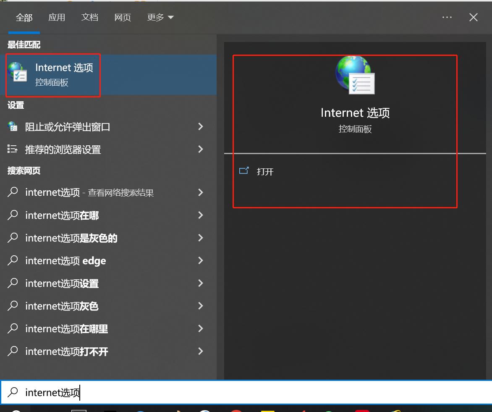Click 打开 to launch Internet 选项

coord(266,171)
